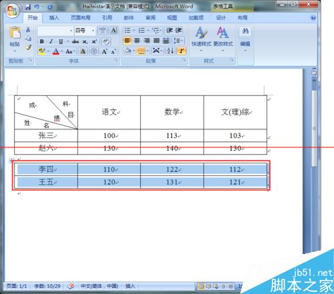Open the font size dropdown showing 四号

pos(93,31)
